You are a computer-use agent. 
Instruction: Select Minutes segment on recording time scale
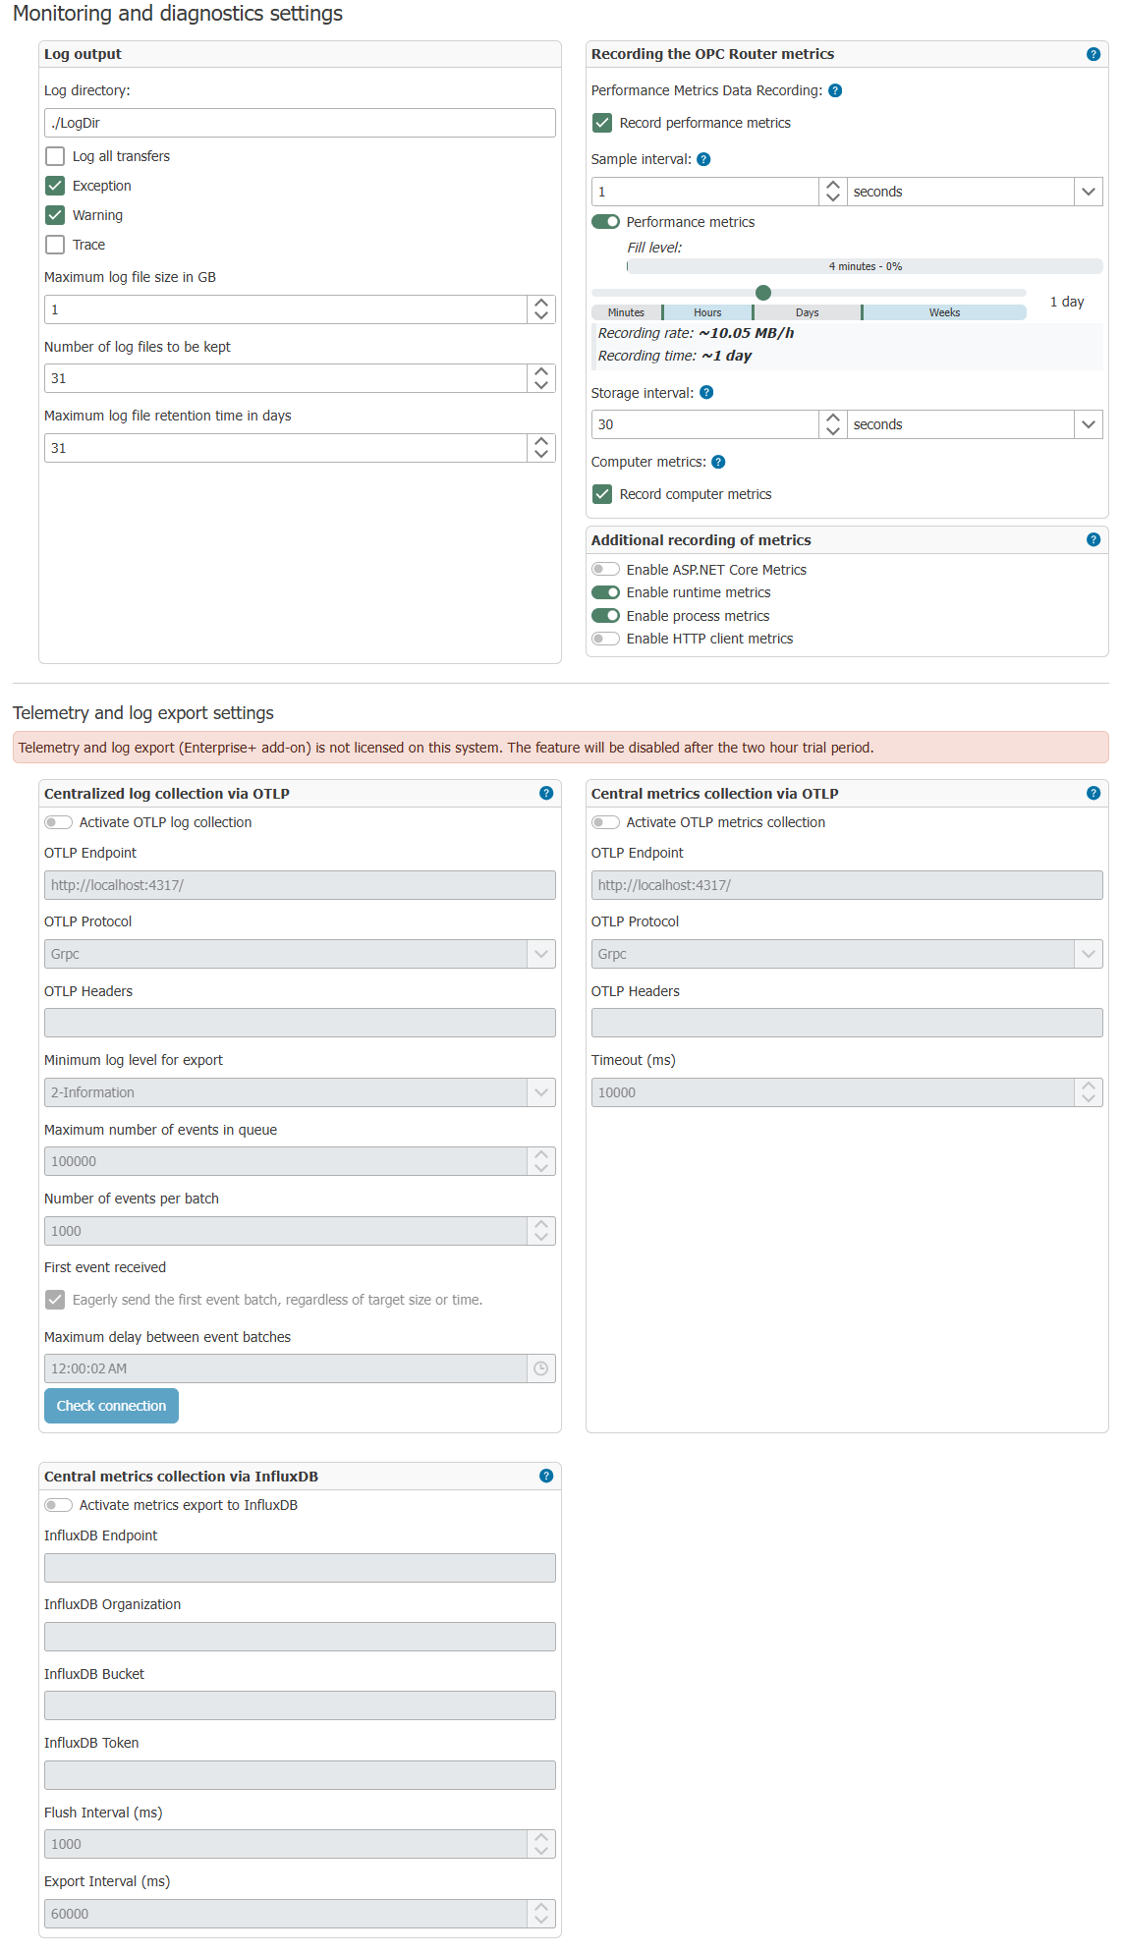626,312
